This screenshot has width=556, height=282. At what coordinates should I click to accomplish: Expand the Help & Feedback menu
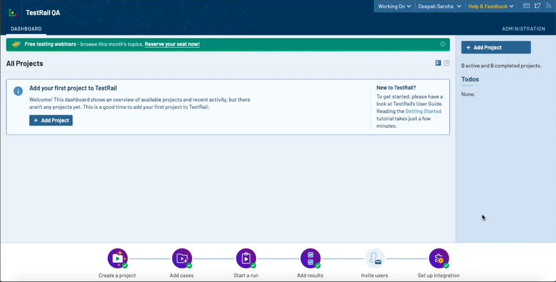490,6
